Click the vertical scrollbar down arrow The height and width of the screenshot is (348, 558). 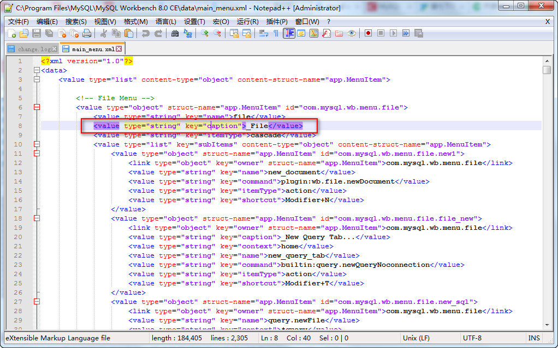[x=547, y=325]
